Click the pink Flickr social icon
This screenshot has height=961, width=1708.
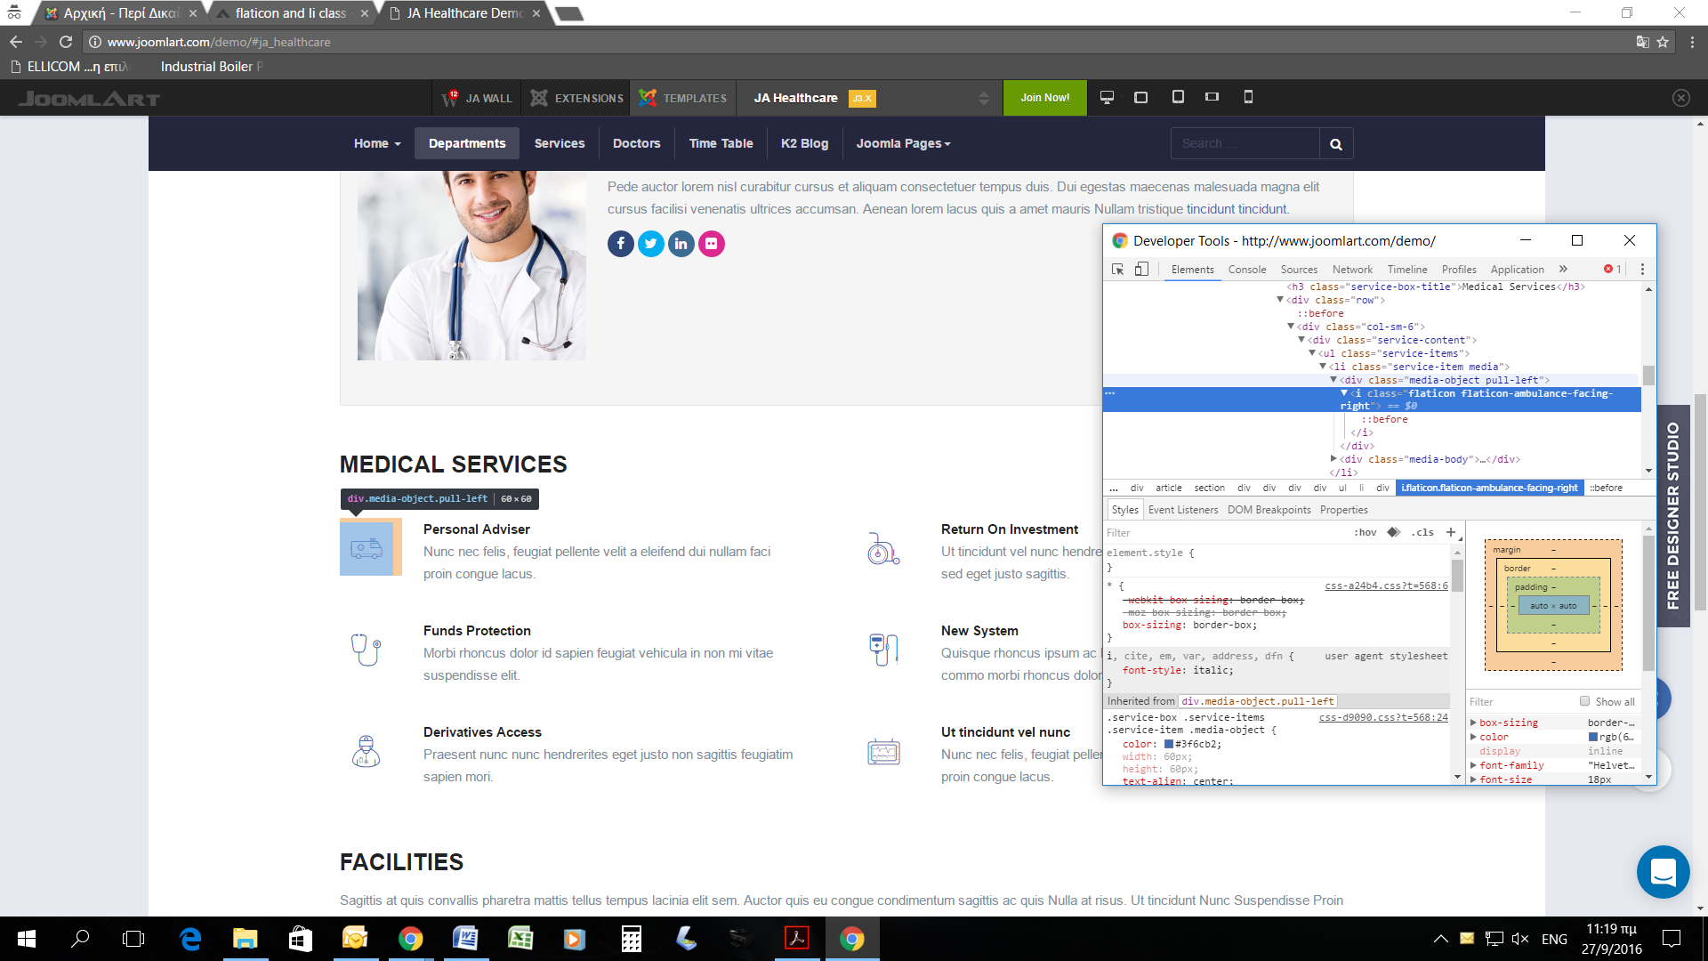[x=712, y=244]
